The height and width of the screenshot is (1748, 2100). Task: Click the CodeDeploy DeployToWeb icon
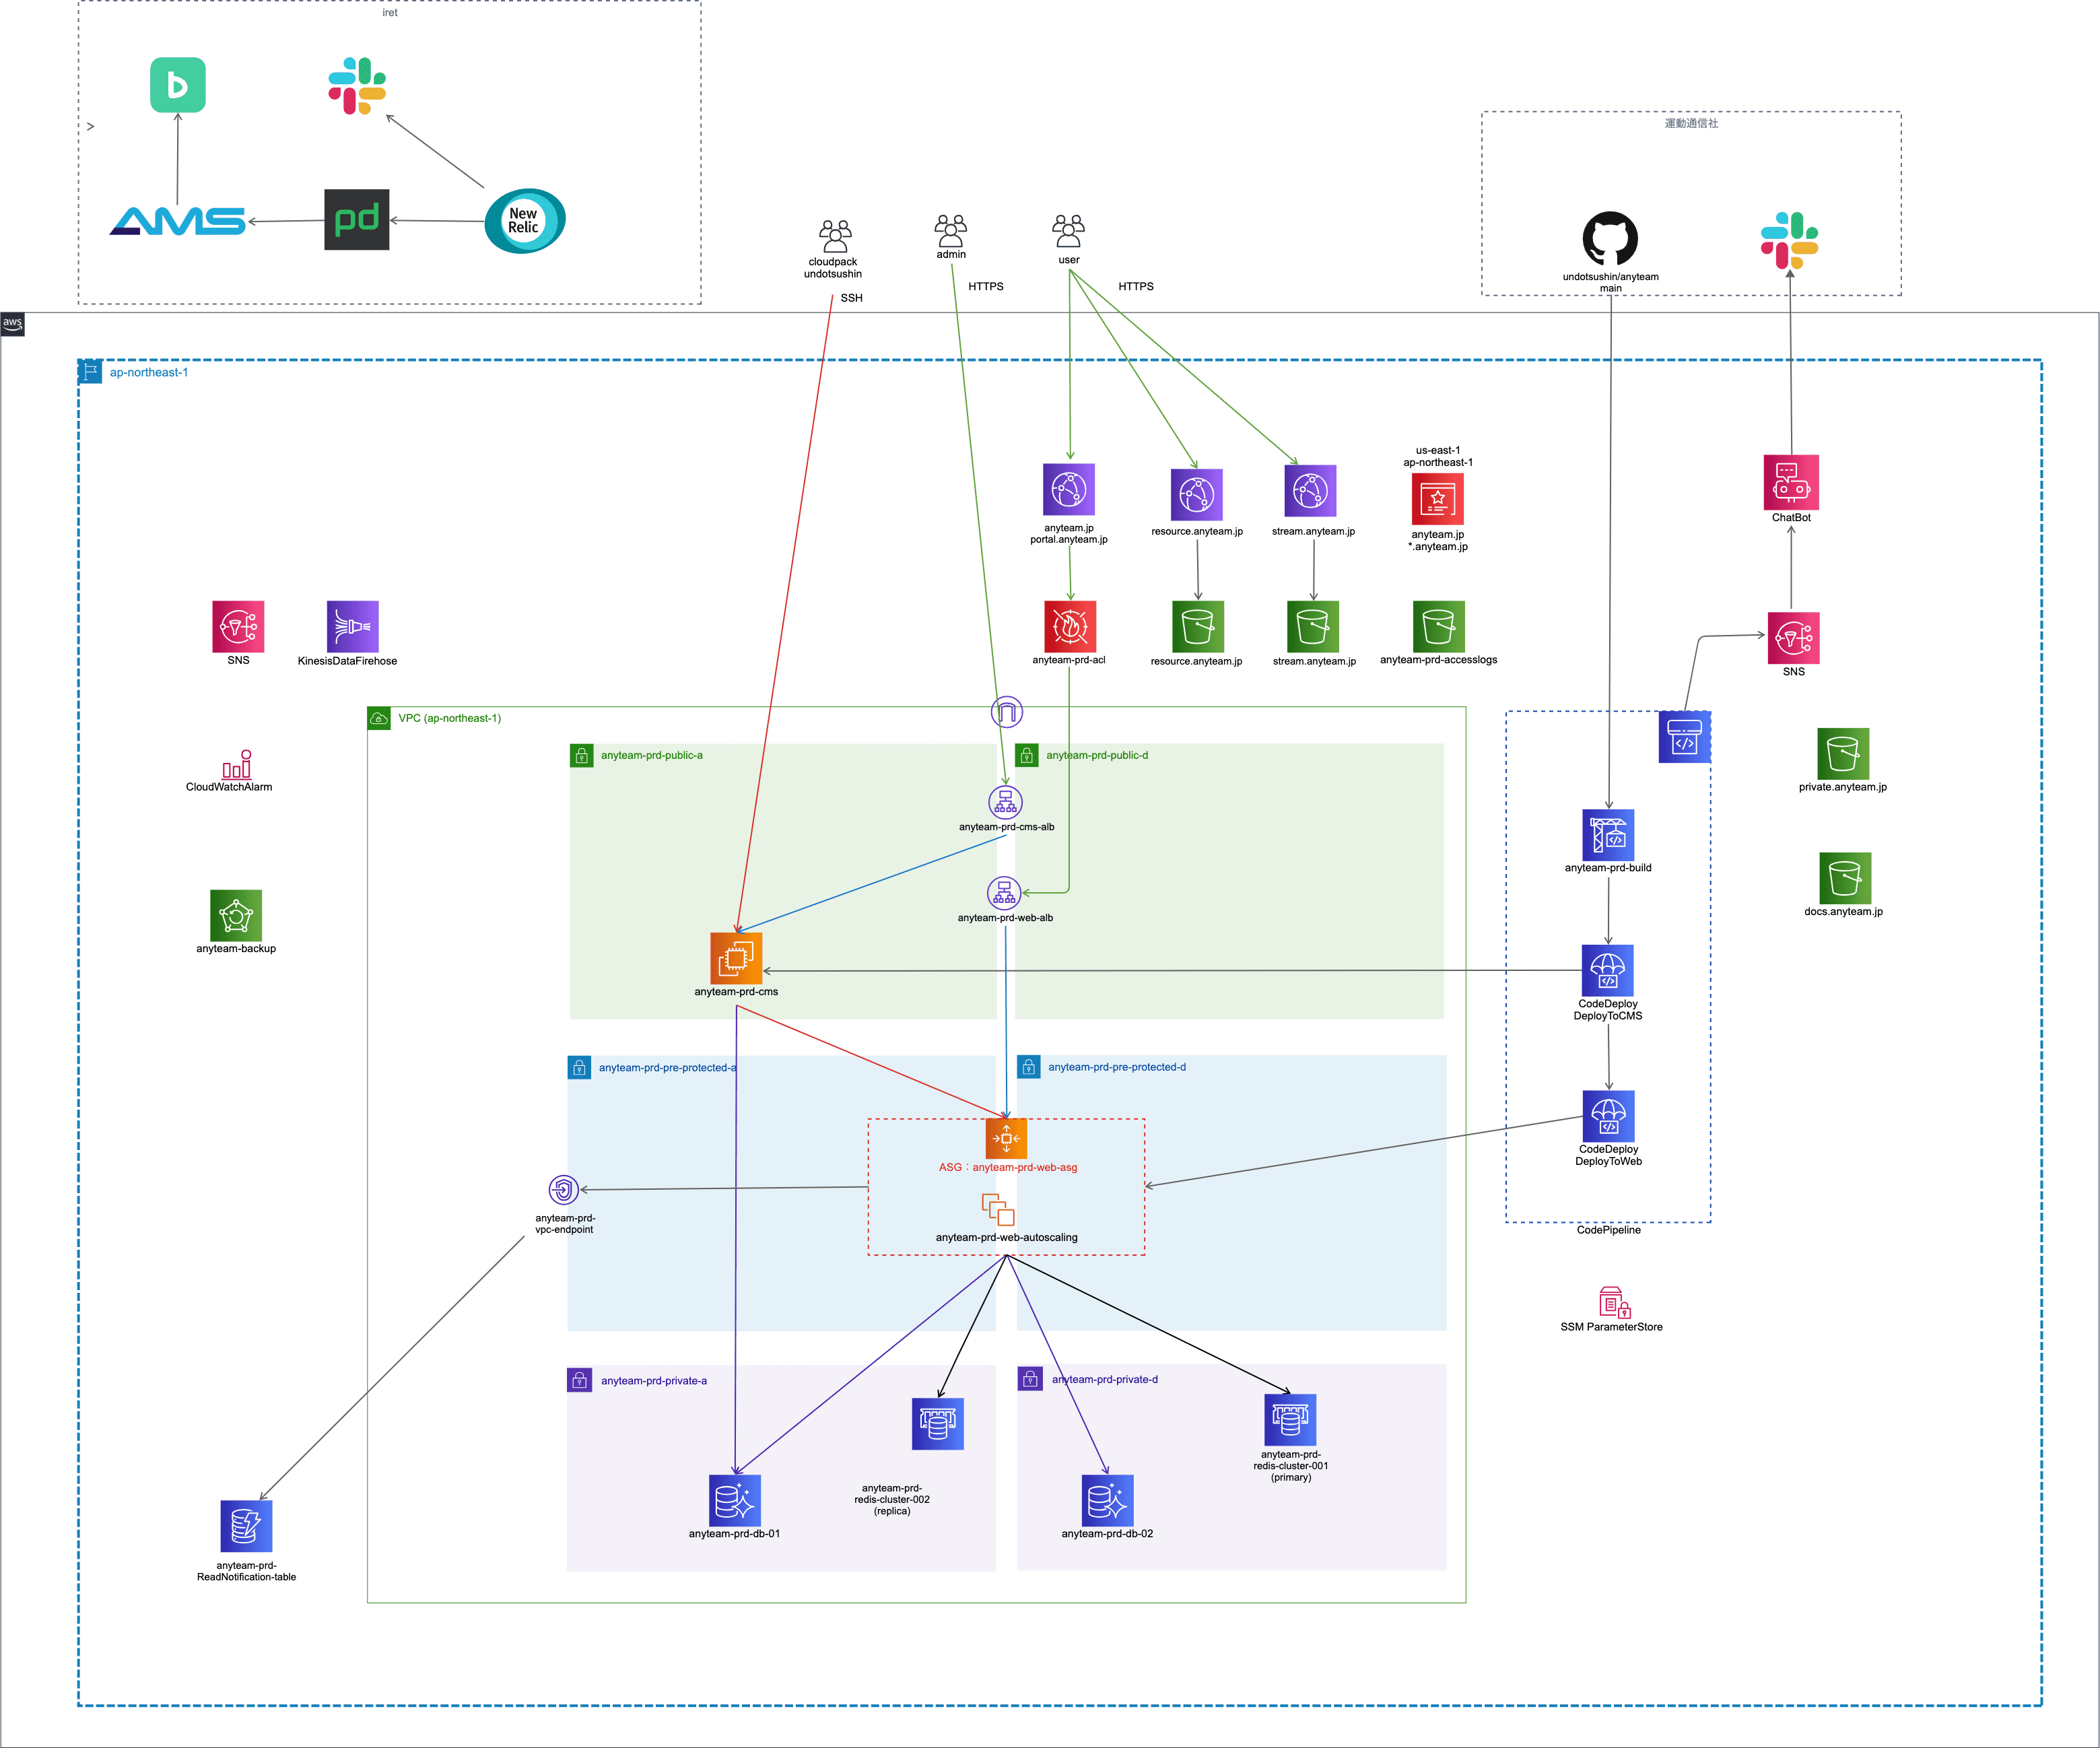coord(1609,1116)
